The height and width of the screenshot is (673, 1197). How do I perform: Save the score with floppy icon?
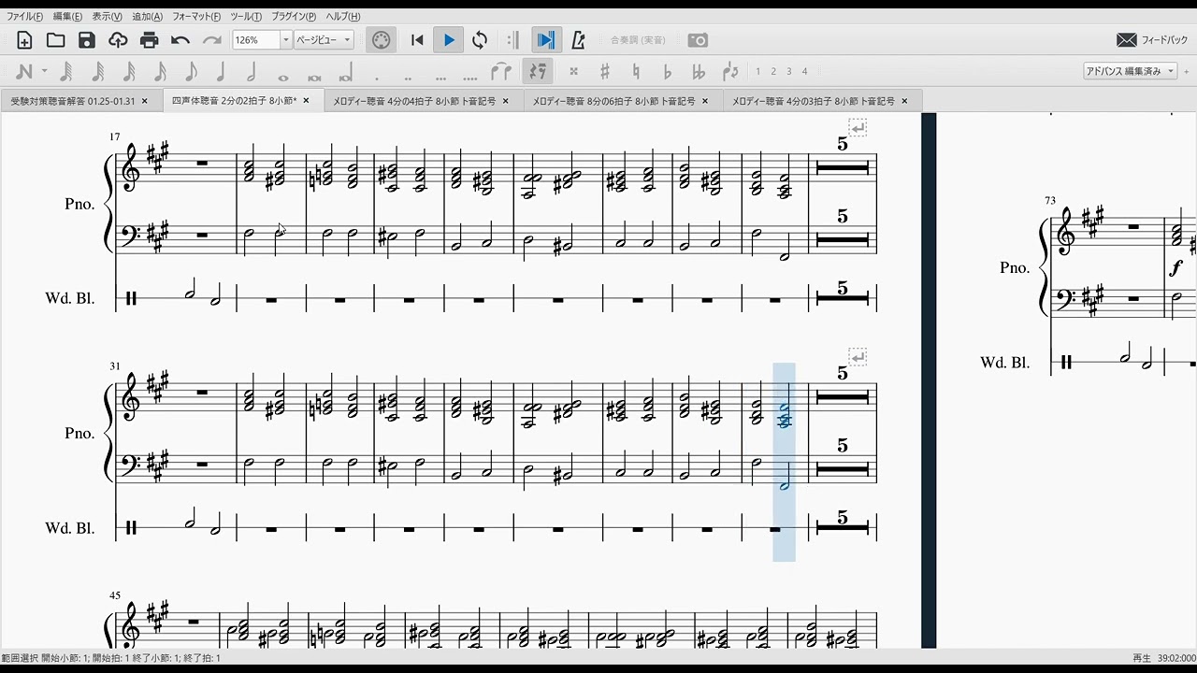[x=87, y=40]
